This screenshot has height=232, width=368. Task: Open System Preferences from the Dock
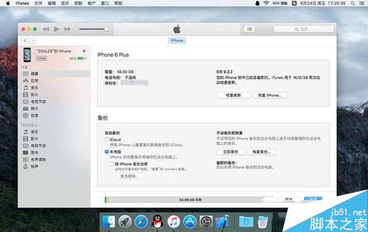(x=206, y=221)
